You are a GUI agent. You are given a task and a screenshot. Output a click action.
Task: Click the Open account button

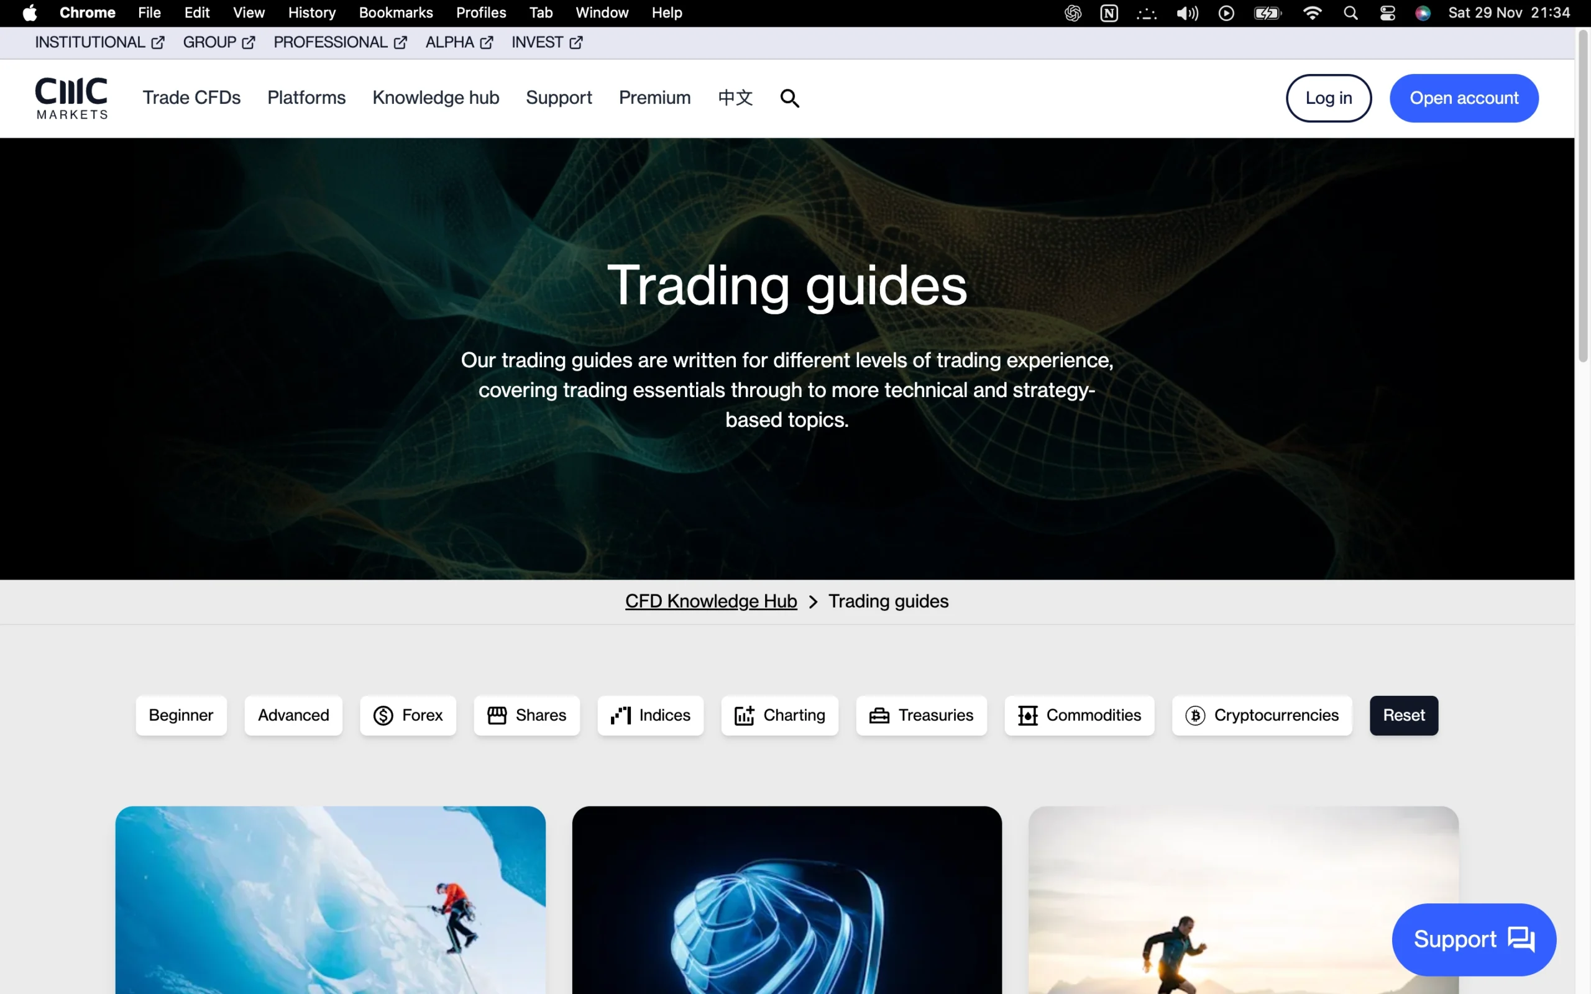point(1464,98)
